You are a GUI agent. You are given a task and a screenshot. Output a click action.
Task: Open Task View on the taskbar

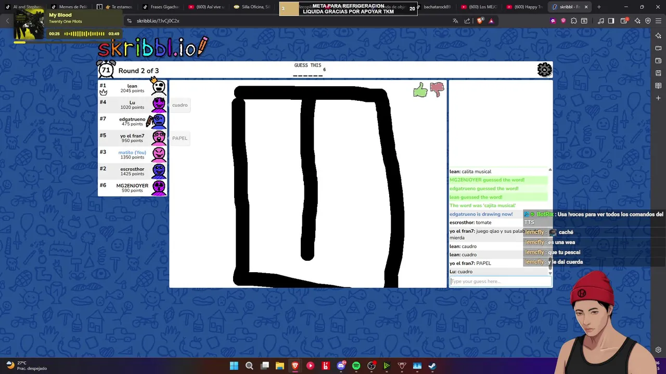point(265,366)
